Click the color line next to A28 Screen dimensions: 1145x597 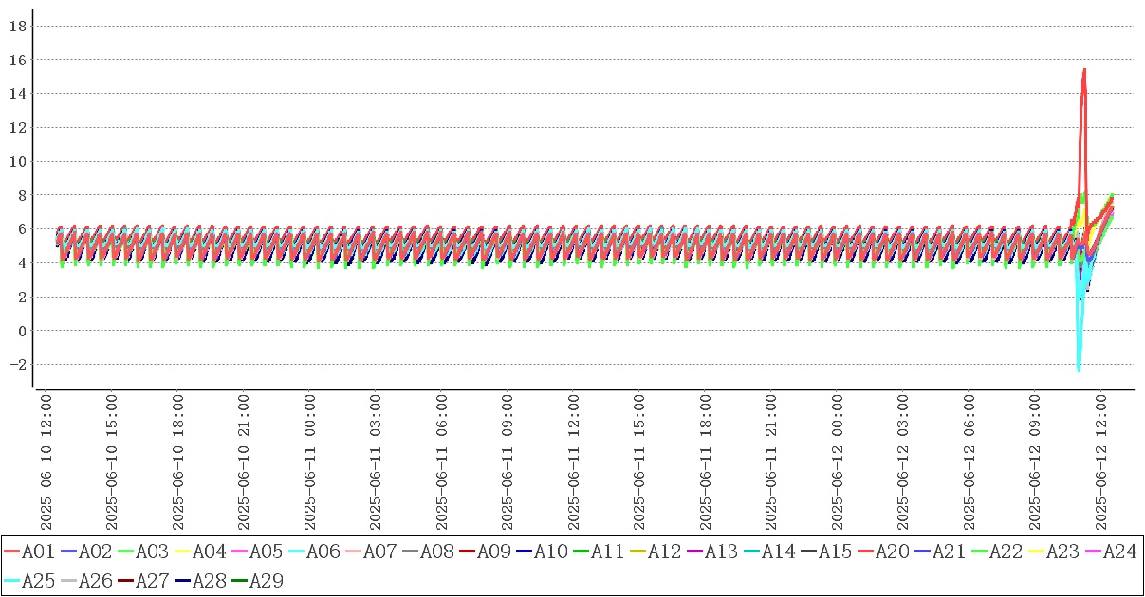click(182, 580)
